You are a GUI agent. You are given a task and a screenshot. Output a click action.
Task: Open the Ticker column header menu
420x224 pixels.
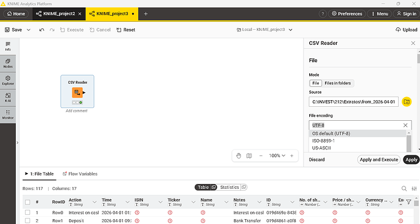click(194, 202)
